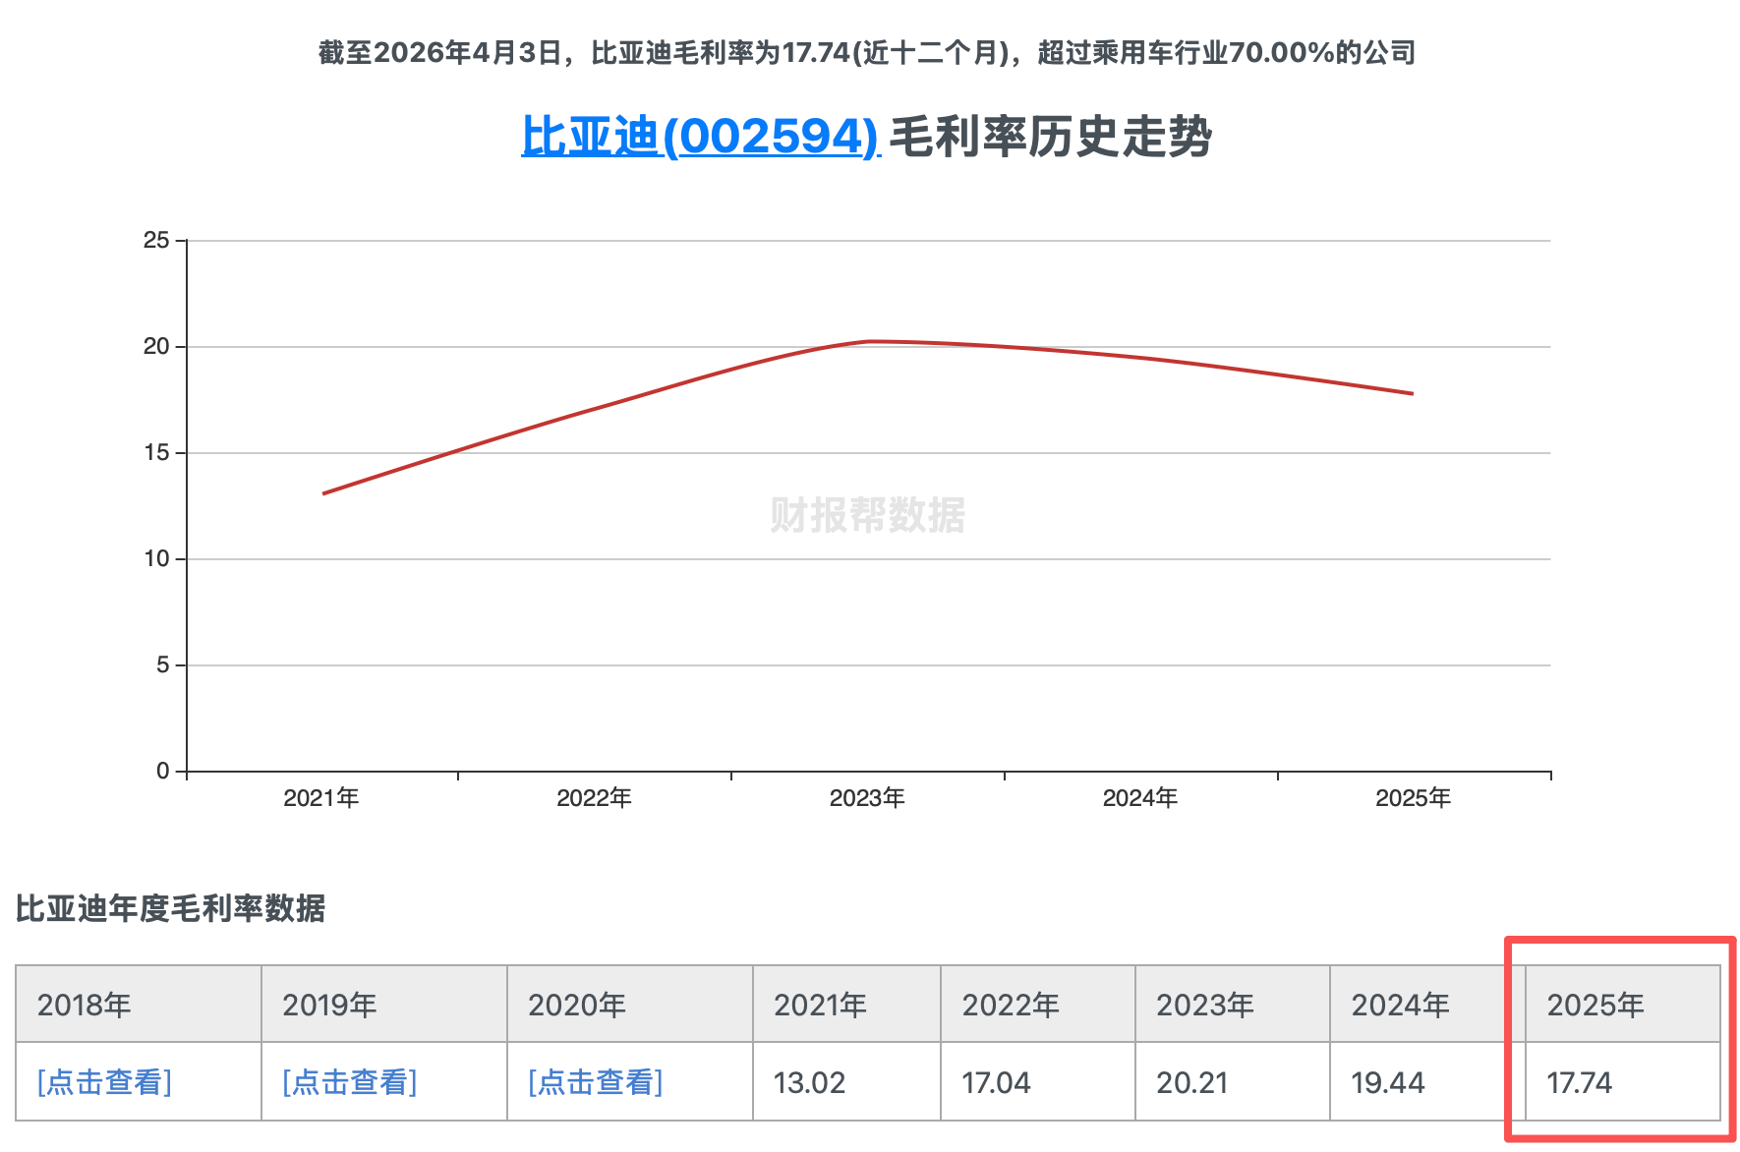Click the 2022年 label on the chart x-axis
The height and width of the screenshot is (1152, 1740).
594,798
